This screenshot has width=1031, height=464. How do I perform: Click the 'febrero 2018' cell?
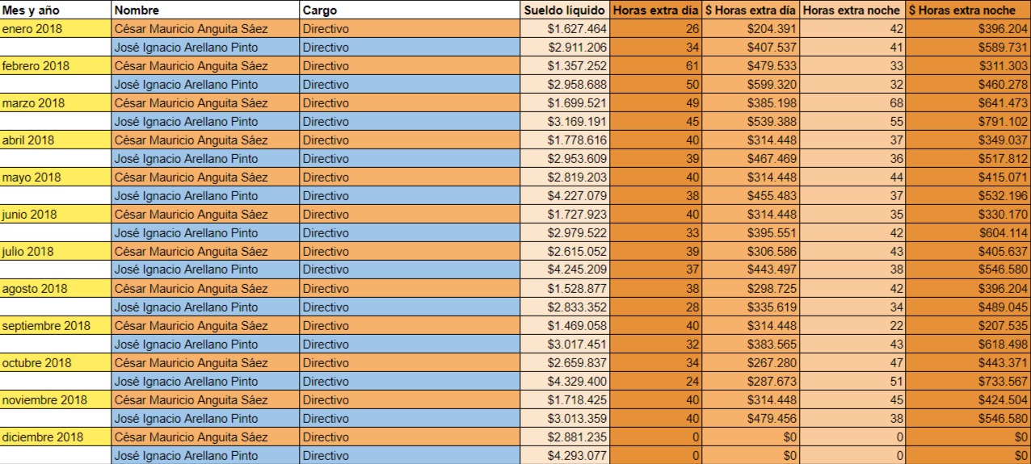[x=56, y=66]
